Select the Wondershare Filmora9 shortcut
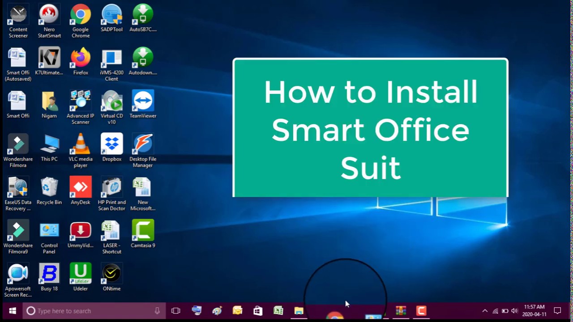Image resolution: width=573 pixels, height=322 pixels. pyautogui.click(x=18, y=237)
